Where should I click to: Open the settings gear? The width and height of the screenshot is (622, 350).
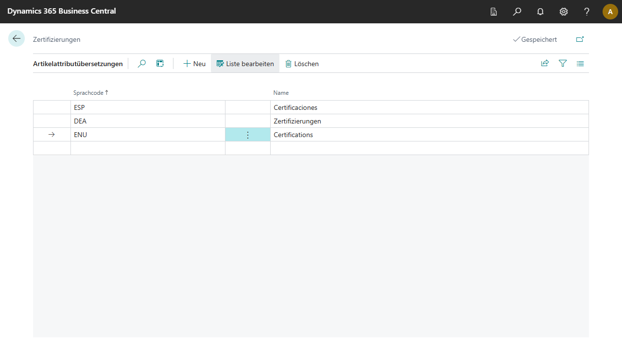(564, 12)
